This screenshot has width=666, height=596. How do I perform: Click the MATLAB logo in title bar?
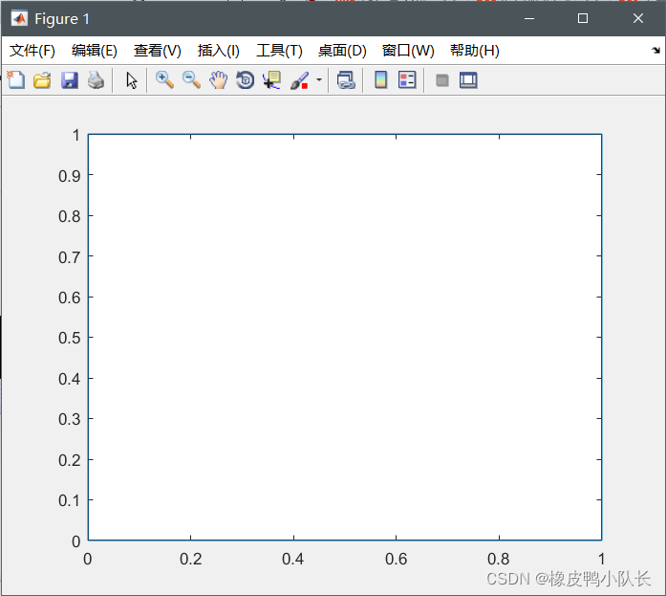19,18
